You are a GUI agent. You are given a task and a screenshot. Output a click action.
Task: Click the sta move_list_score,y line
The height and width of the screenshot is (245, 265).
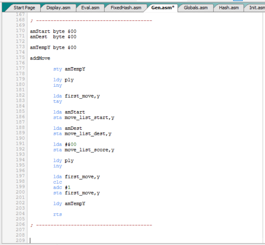pos(84,150)
